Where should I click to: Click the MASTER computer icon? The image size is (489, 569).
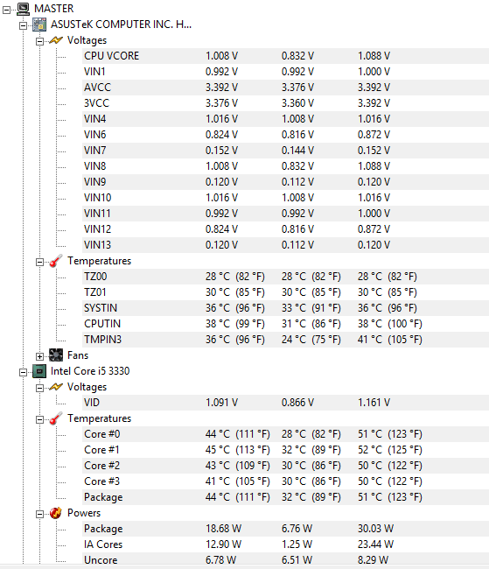tap(24, 9)
